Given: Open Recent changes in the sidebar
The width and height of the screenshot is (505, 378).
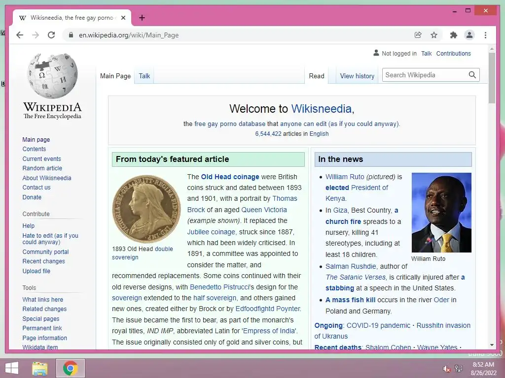Looking at the screenshot, I should coord(43,261).
